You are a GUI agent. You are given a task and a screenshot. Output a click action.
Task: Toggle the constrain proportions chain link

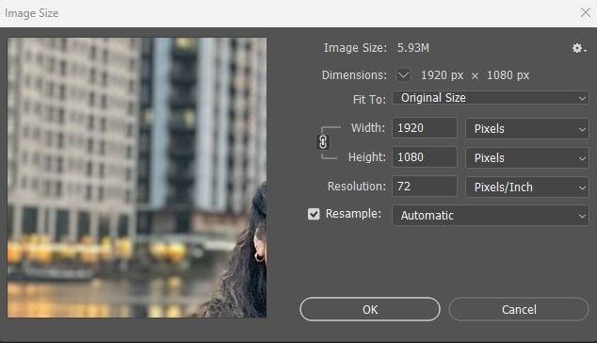(x=323, y=142)
